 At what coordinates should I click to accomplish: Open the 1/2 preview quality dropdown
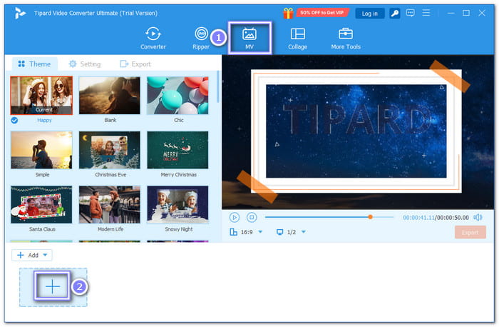point(303,232)
